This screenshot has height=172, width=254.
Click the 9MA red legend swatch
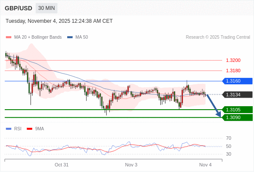pos(29,129)
